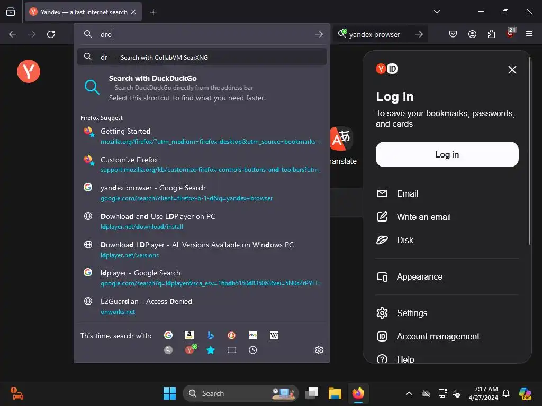542x406 pixels.
Task: Open 'Download LDPlayer - All Versions' suggestion
Action: [202, 250]
